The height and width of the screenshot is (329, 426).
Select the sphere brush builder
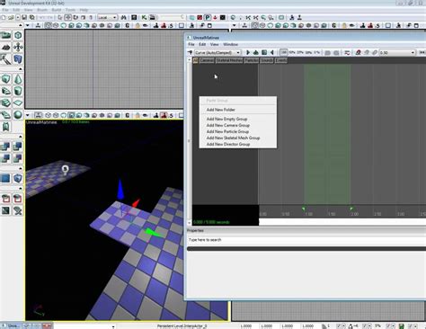tap(18, 115)
